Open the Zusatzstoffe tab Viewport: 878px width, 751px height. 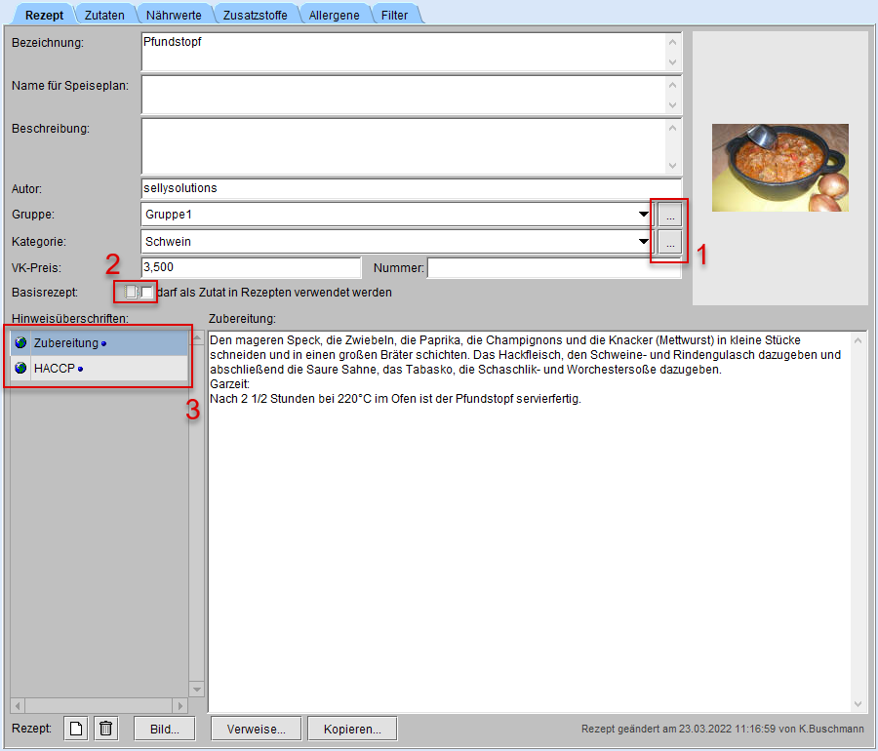(x=256, y=15)
